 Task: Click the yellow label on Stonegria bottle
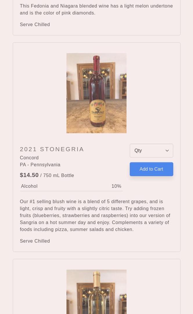click(x=98, y=111)
